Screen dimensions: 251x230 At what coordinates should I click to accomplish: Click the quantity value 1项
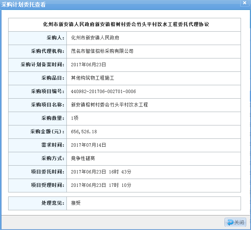pos(75,118)
